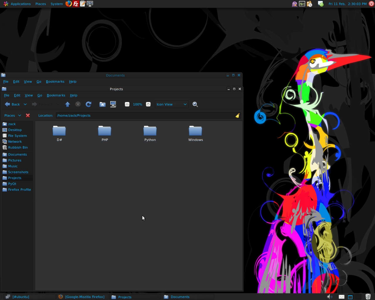The height and width of the screenshot is (300, 375).
Task: Open the Applications menu
Action: (17, 4)
